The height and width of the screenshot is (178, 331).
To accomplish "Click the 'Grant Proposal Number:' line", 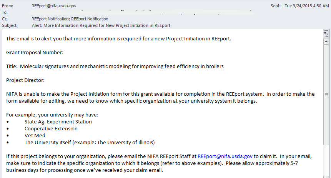I will pos(35,52).
